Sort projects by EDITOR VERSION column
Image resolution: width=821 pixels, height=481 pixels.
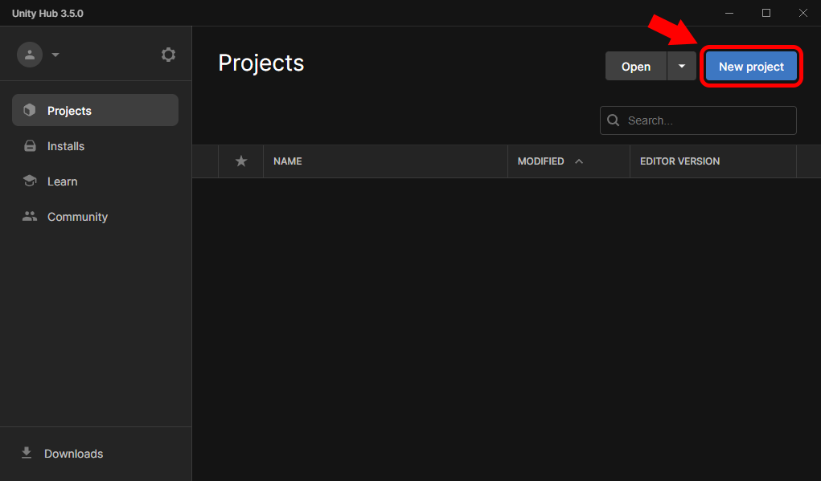tap(679, 161)
